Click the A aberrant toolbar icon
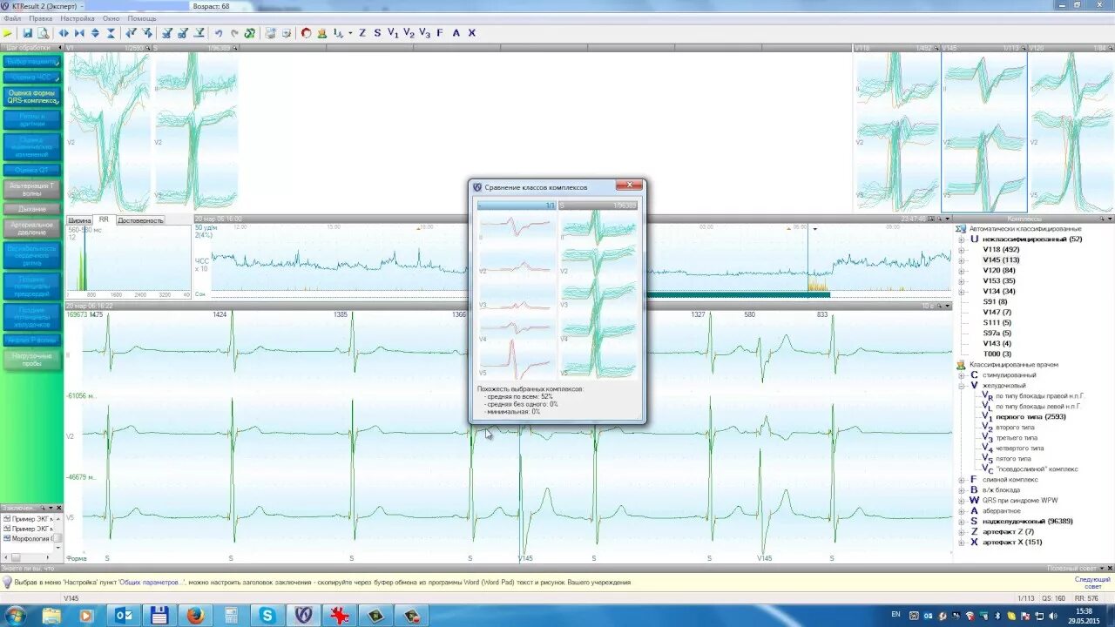The width and height of the screenshot is (1115, 627). [x=456, y=33]
